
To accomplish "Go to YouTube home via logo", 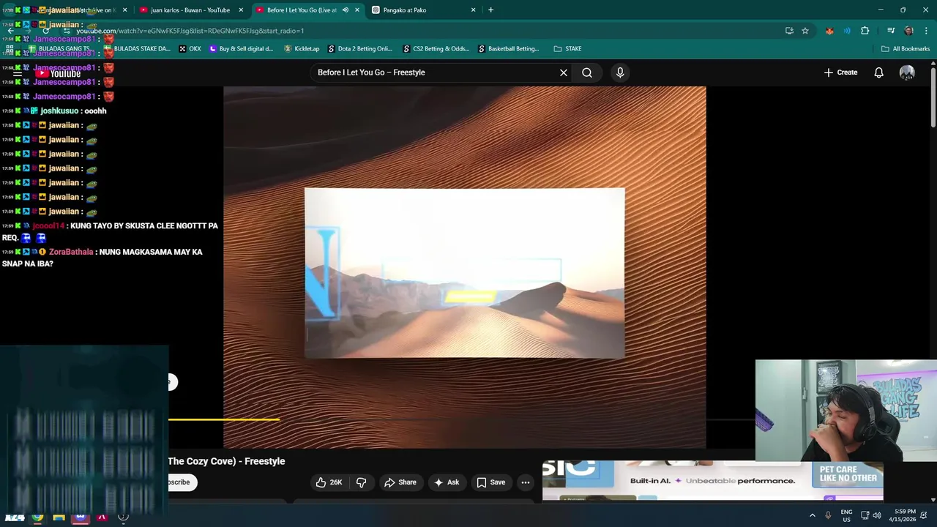I will (x=59, y=73).
